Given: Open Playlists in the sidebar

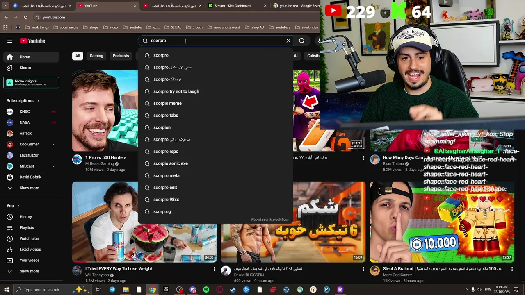Looking at the screenshot, I should tap(31, 227).
